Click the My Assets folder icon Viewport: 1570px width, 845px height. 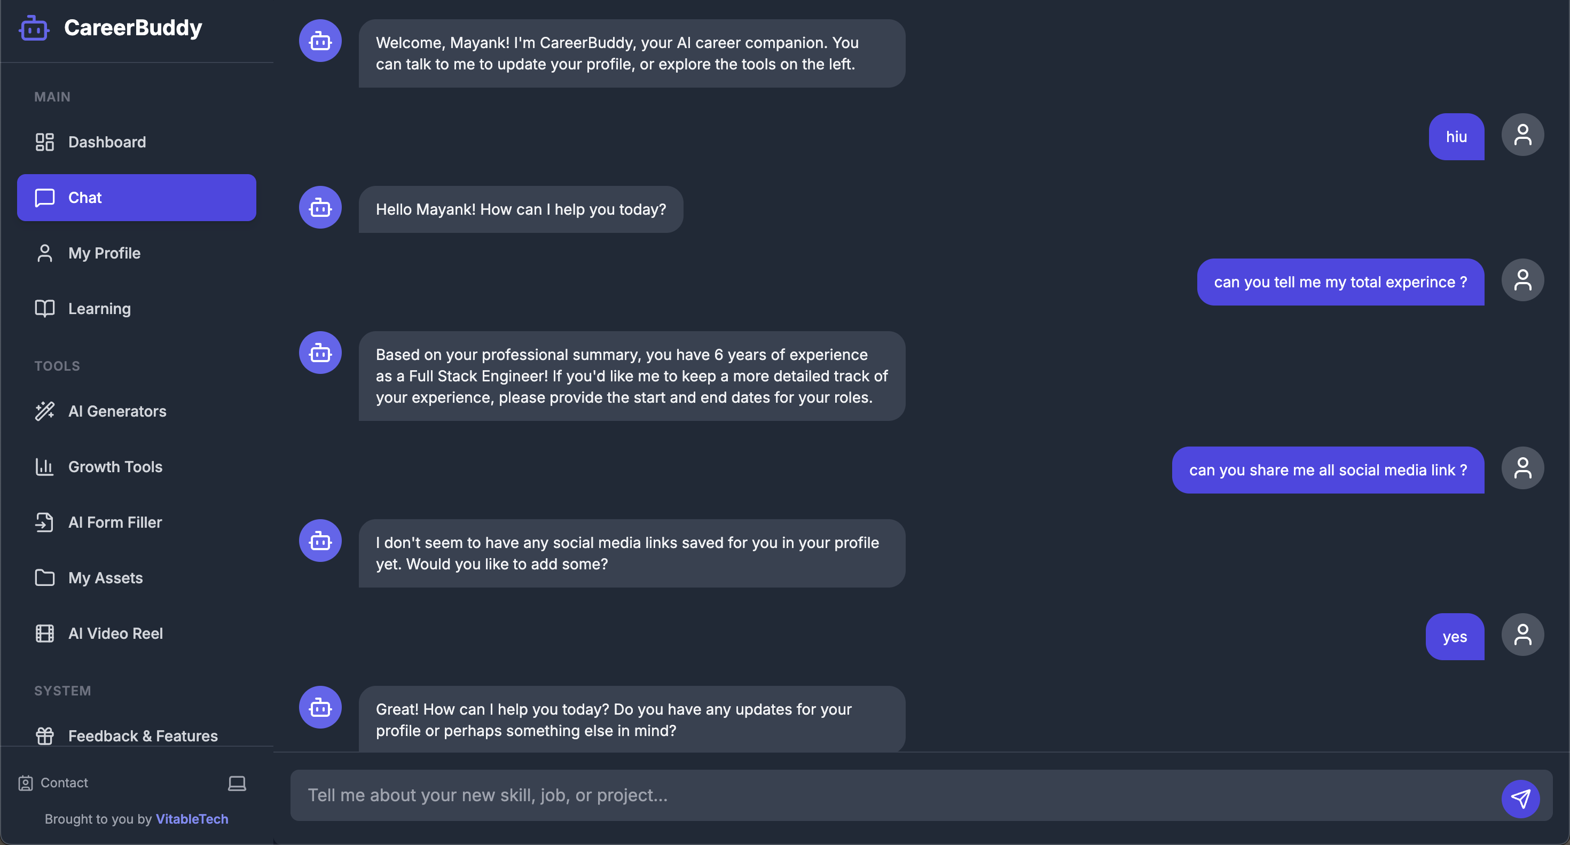(x=44, y=577)
